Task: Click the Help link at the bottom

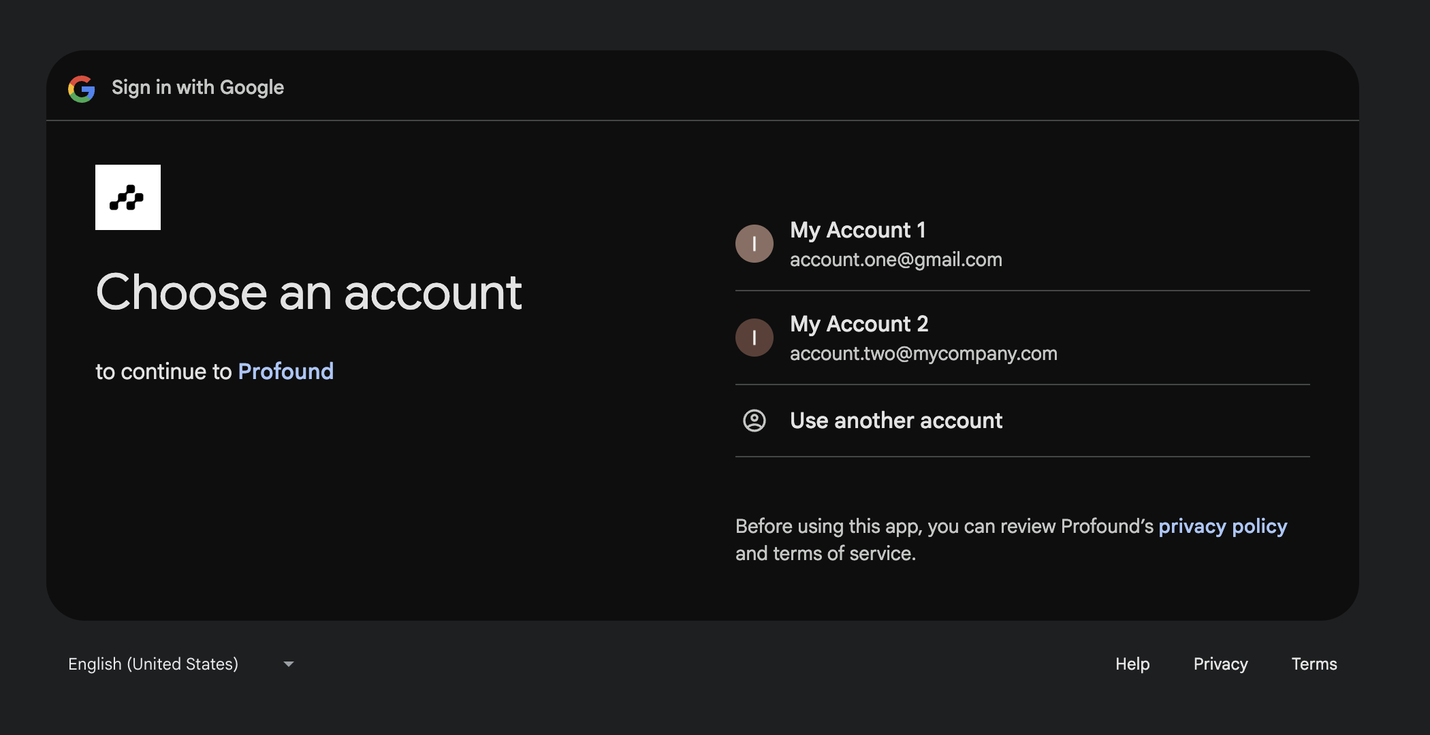Action: click(x=1132, y=664)
